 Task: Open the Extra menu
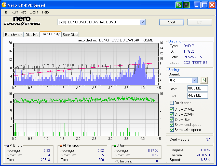click(x=34, y=12)
